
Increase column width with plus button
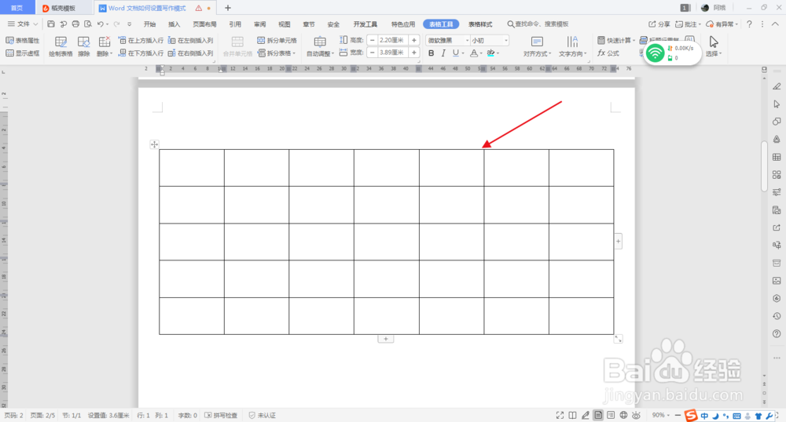click(414, 53)
